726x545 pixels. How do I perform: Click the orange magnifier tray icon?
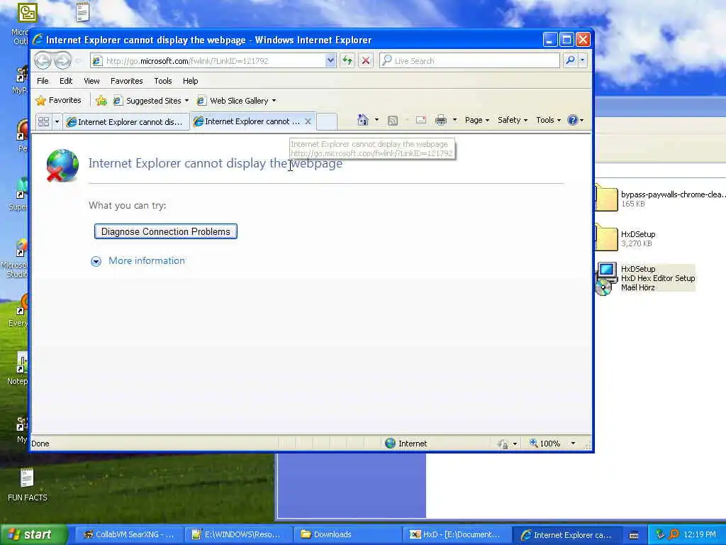pos(674,534)
